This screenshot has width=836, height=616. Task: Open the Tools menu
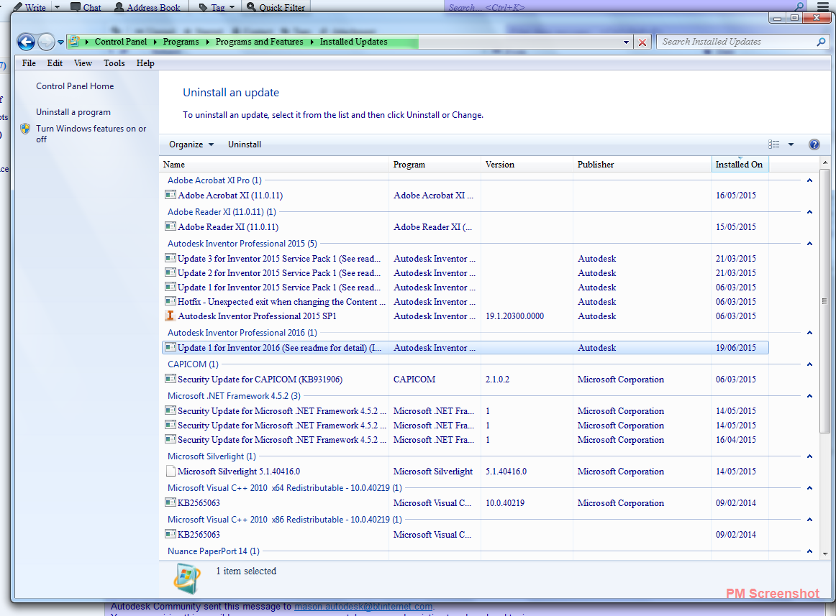114,63
